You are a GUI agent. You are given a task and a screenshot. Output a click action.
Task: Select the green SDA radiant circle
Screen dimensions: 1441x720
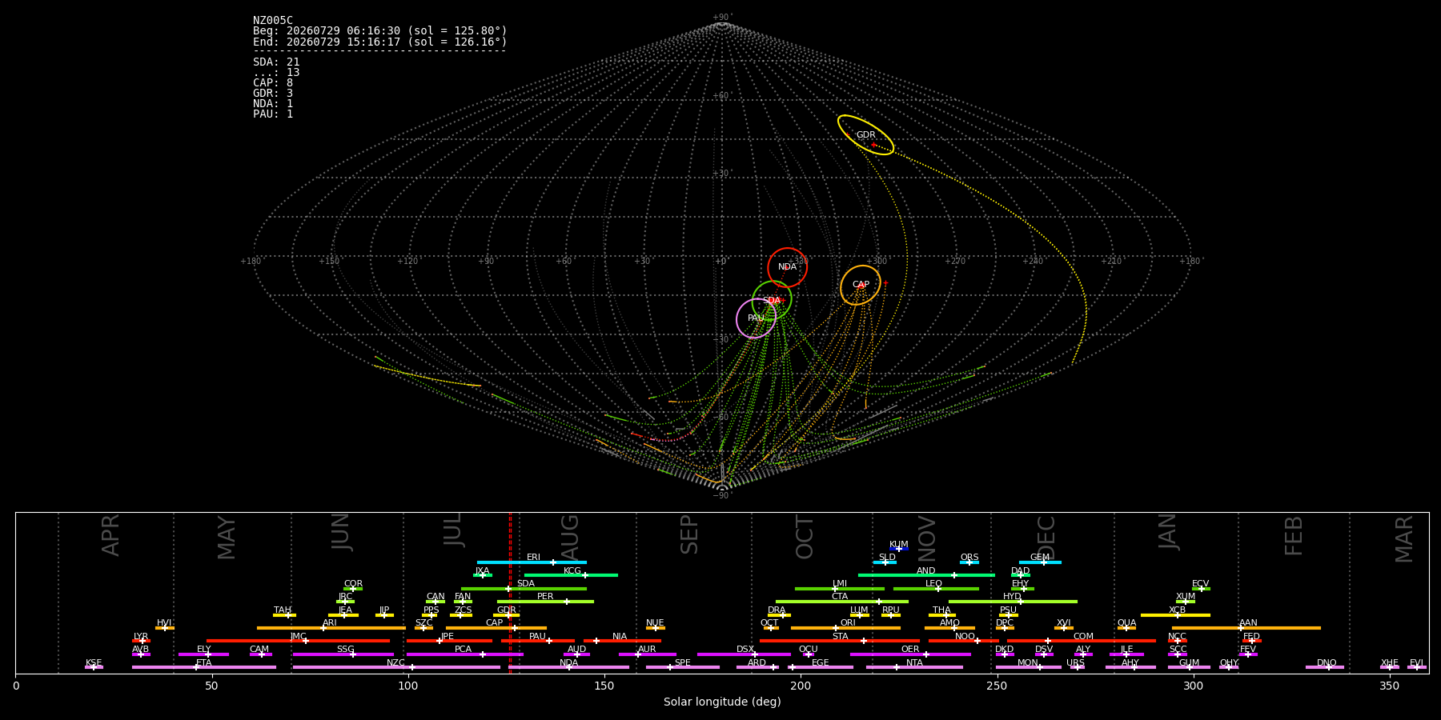[772, 301]
